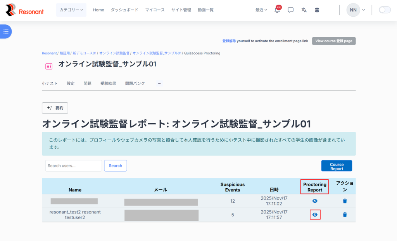Click the Resonant logo
Viewport: 397px width, 241px height.
pos(25,10)
